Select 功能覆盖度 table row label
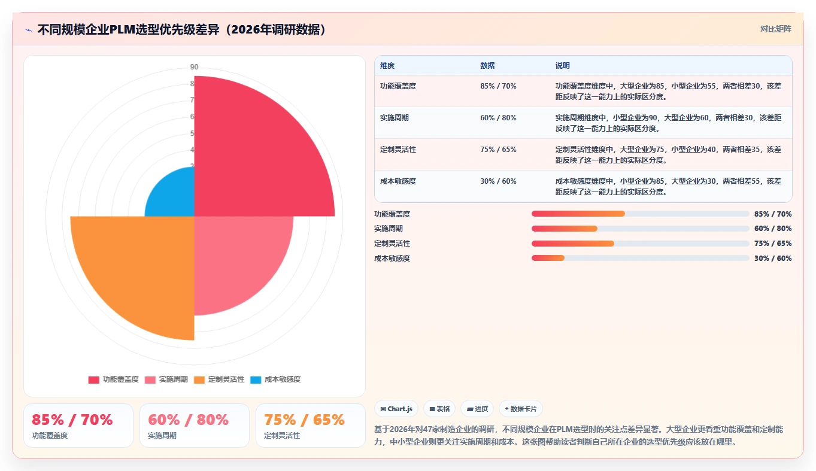816x471 pixels. [398, 86]
